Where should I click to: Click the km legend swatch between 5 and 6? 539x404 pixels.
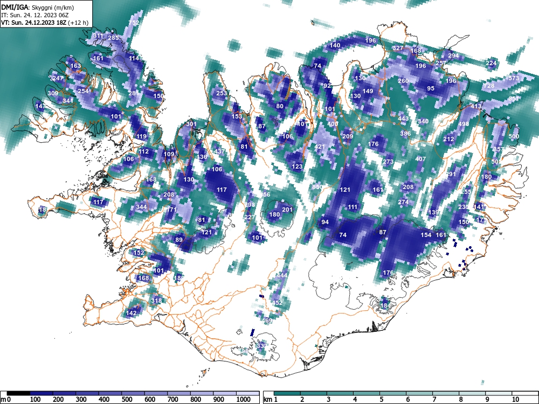[x=393, y=393]
